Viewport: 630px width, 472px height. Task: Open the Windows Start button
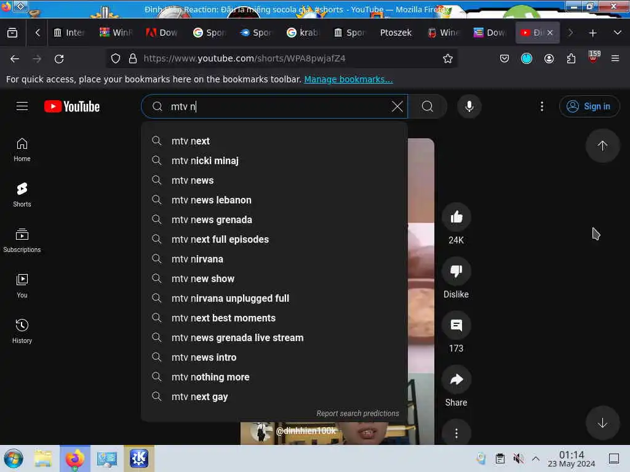coord(14,458)
